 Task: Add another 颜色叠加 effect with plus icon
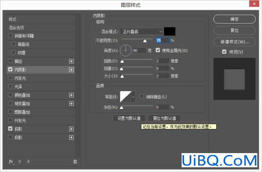pos(71,95)
